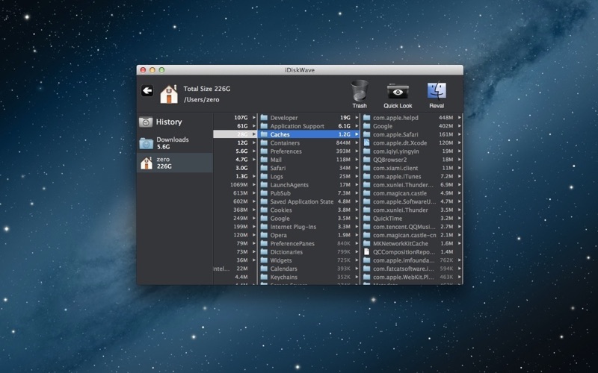Select the Widgets row
Viewport: 598px width, 373px height.
(x=309, y=260)
